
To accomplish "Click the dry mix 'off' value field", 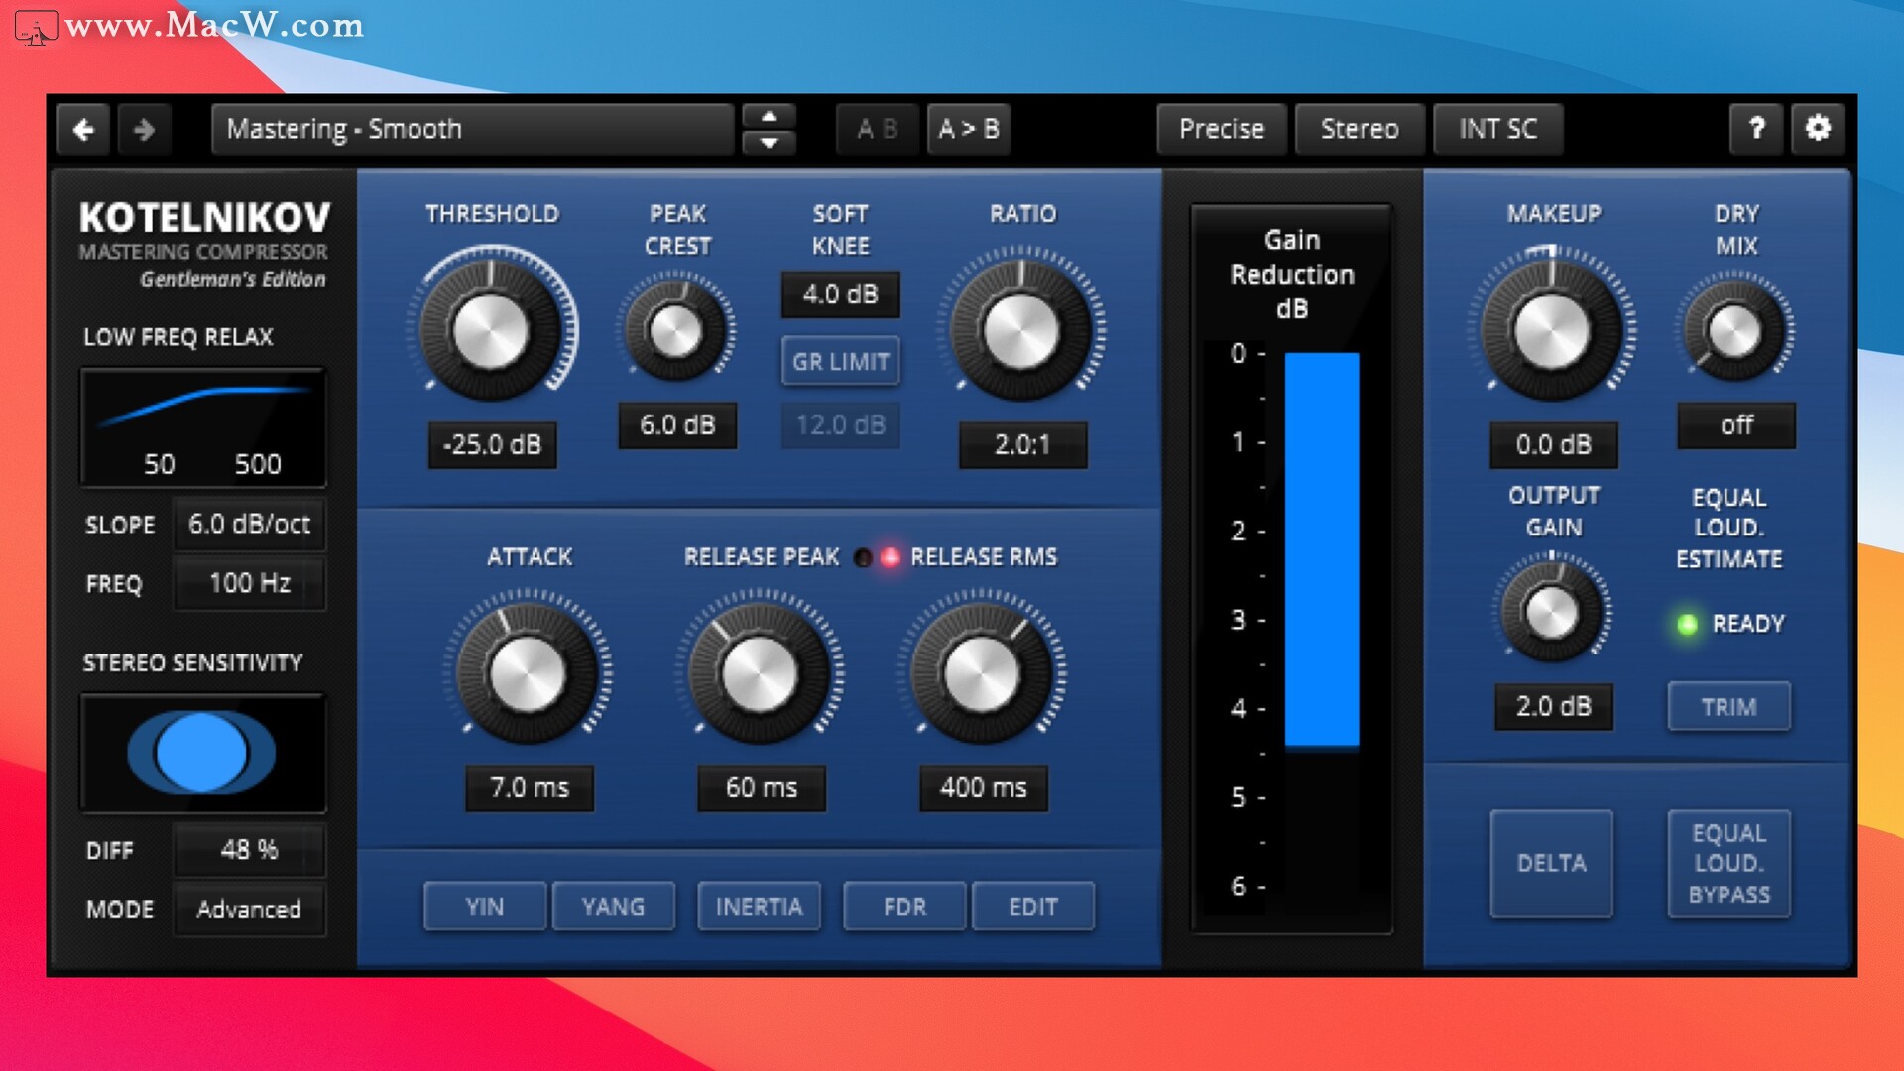I will point(1736,425).
